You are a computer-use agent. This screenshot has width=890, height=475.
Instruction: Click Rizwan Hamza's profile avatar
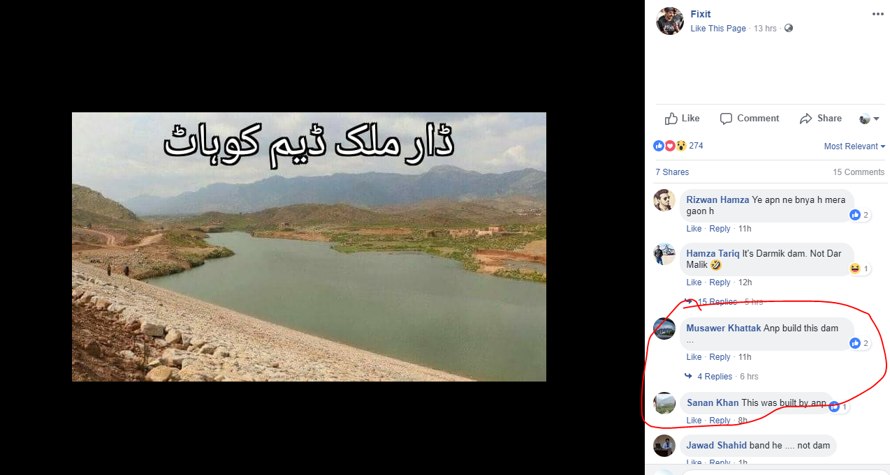(664, 200)
